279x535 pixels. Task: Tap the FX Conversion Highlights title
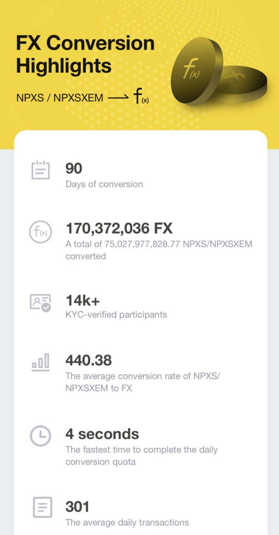[x=85, y=54]
